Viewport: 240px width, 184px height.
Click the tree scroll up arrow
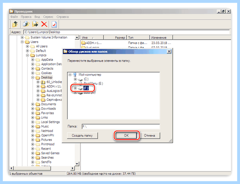tap(77, 37)
